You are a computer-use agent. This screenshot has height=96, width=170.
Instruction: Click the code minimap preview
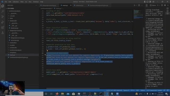point(138,14)
